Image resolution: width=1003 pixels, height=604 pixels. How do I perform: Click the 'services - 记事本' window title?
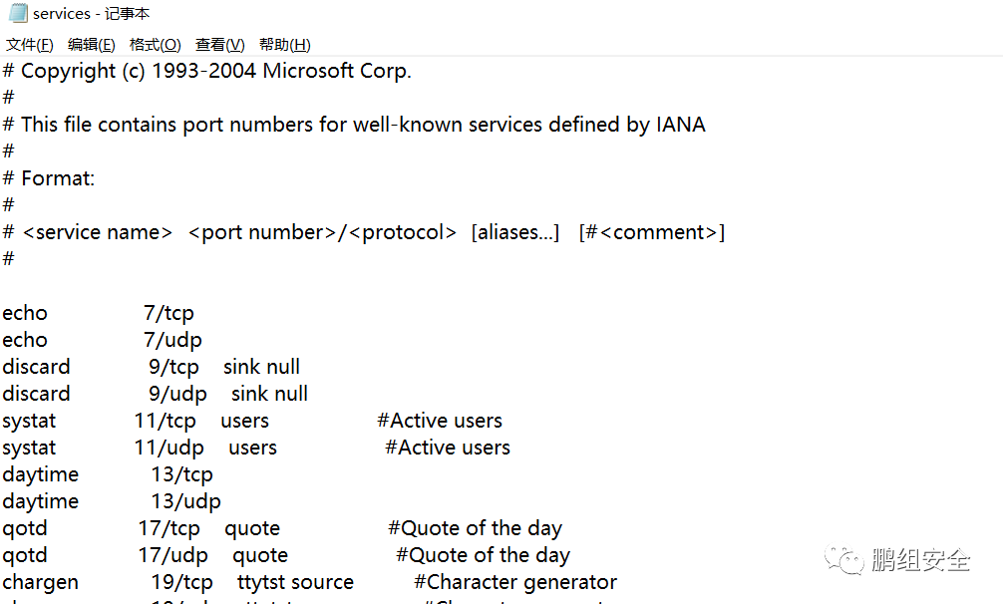92,14
